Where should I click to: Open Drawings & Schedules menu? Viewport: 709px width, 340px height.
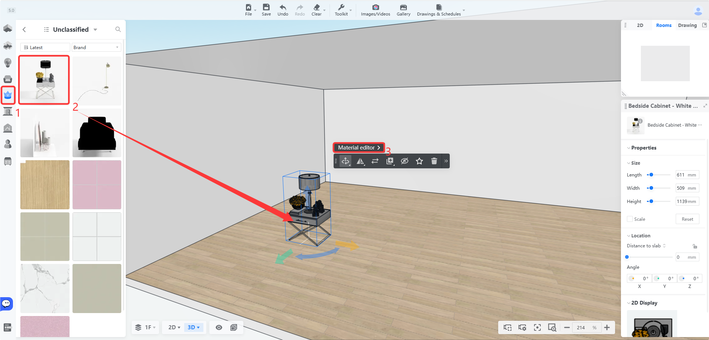click(439, 10)
